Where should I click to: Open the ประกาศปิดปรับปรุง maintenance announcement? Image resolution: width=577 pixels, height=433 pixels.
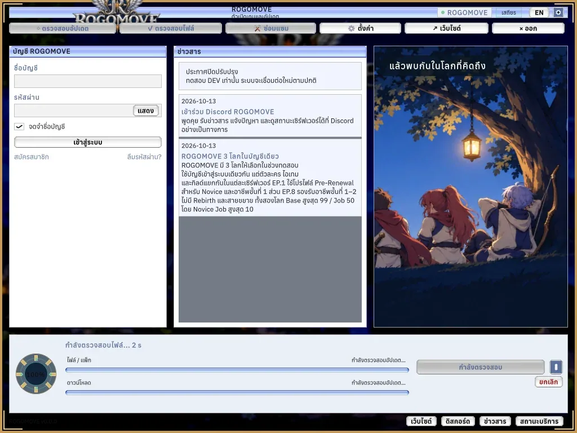(270, 76)
